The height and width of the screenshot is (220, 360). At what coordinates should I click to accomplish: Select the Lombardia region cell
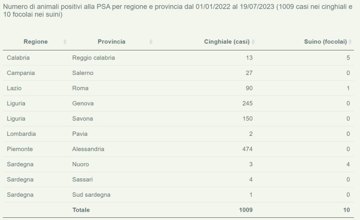[x=22, y=134]
